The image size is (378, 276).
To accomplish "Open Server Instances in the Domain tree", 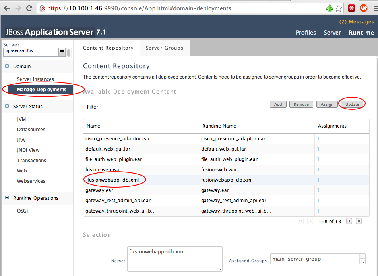I will click(x=35, y=79).
